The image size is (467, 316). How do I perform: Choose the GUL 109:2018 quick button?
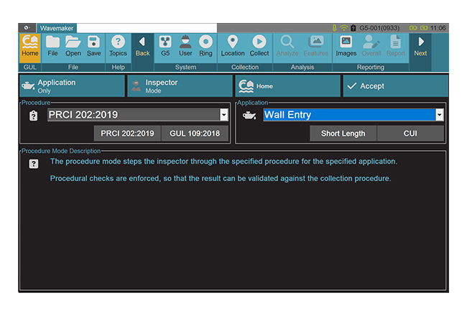point(195,134)
